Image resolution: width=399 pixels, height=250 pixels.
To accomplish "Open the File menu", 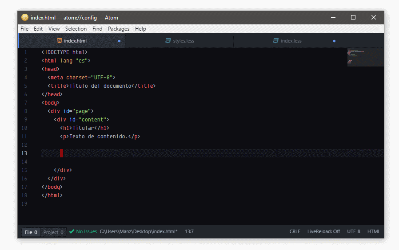I will click(x=24, y=29).
